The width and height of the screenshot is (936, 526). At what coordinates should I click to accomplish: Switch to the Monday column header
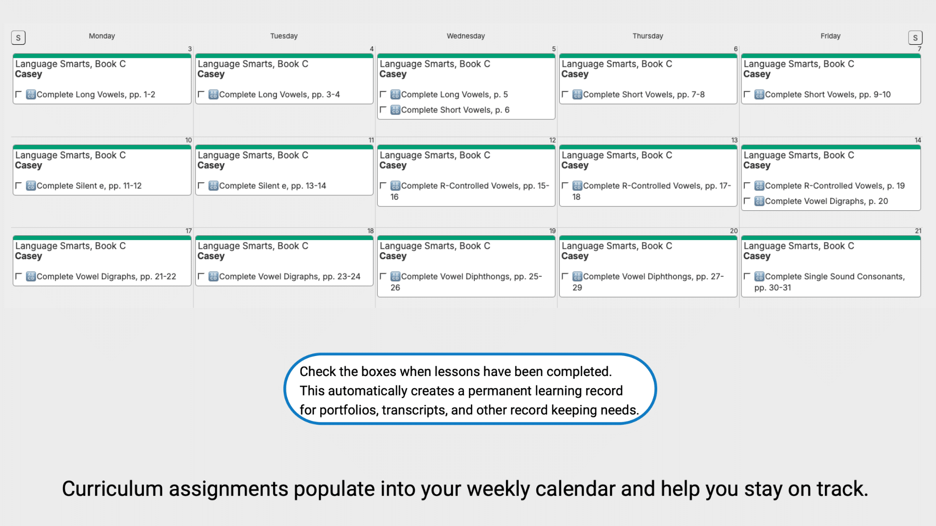(x=101, y=36)
